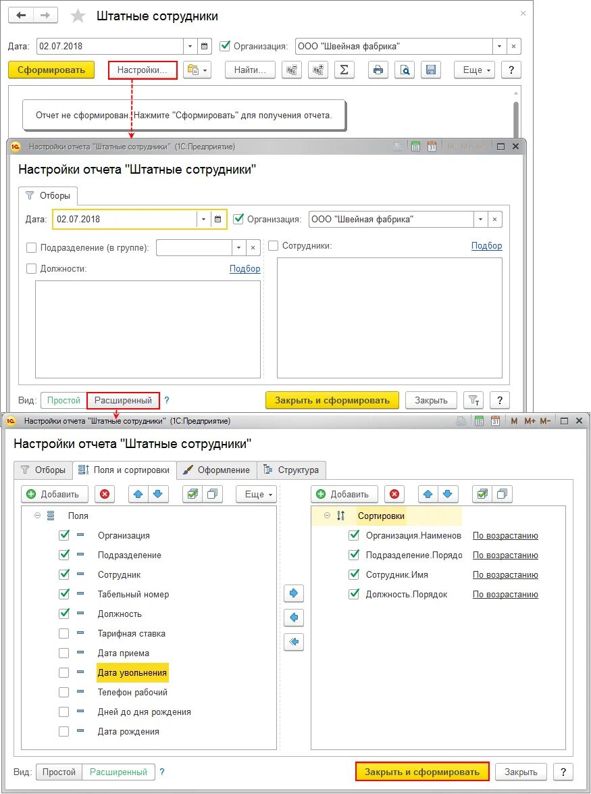The image size is (591, 794).
Task: Open the Структура tab
Action: tap(292, 470)
